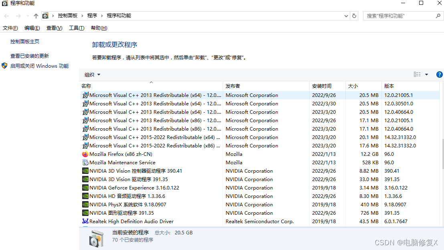444x250 pixels.
Task: Select Realtek High Definition Audio Driver
Action: [259, 221]
